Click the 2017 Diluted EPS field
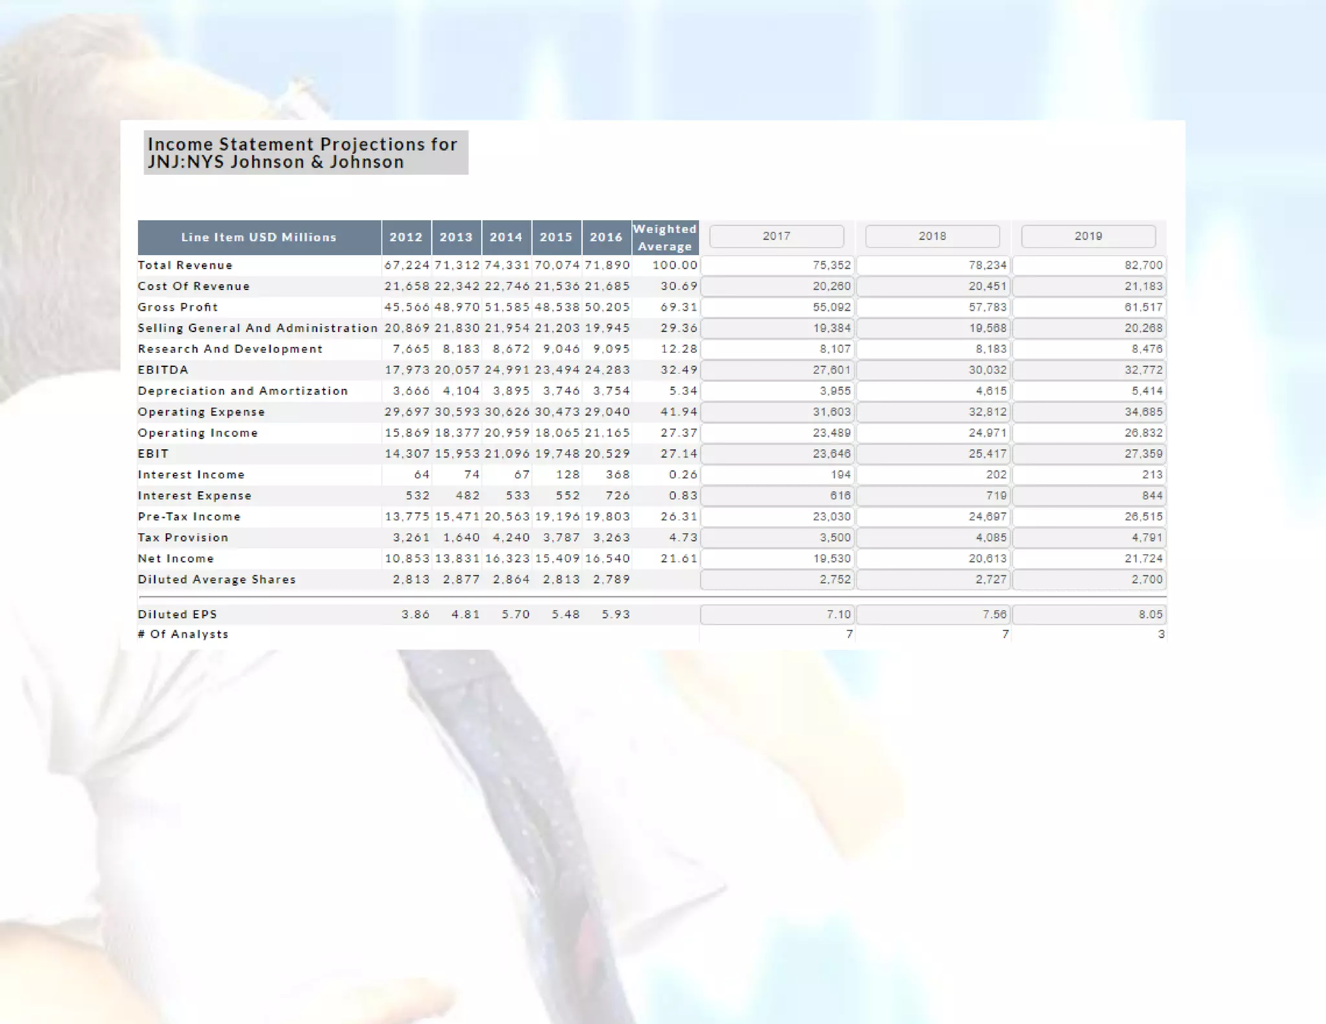The height and width of the screenshot is (1024, 1326). tap(777, 614)
